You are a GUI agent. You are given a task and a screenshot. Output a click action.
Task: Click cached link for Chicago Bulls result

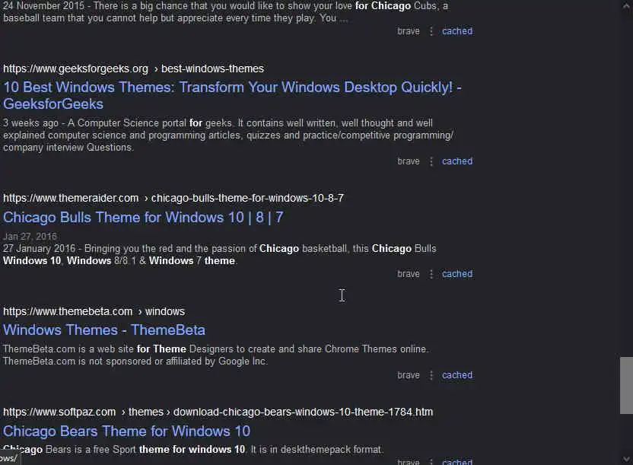click(457, 274)
